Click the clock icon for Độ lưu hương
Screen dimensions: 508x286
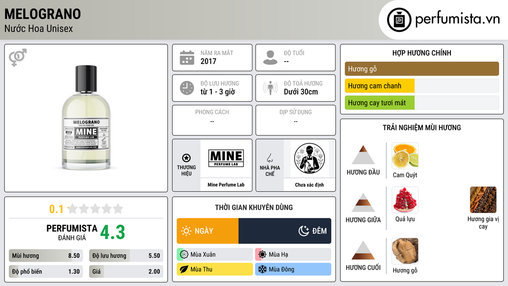click(x=187, y=88)
